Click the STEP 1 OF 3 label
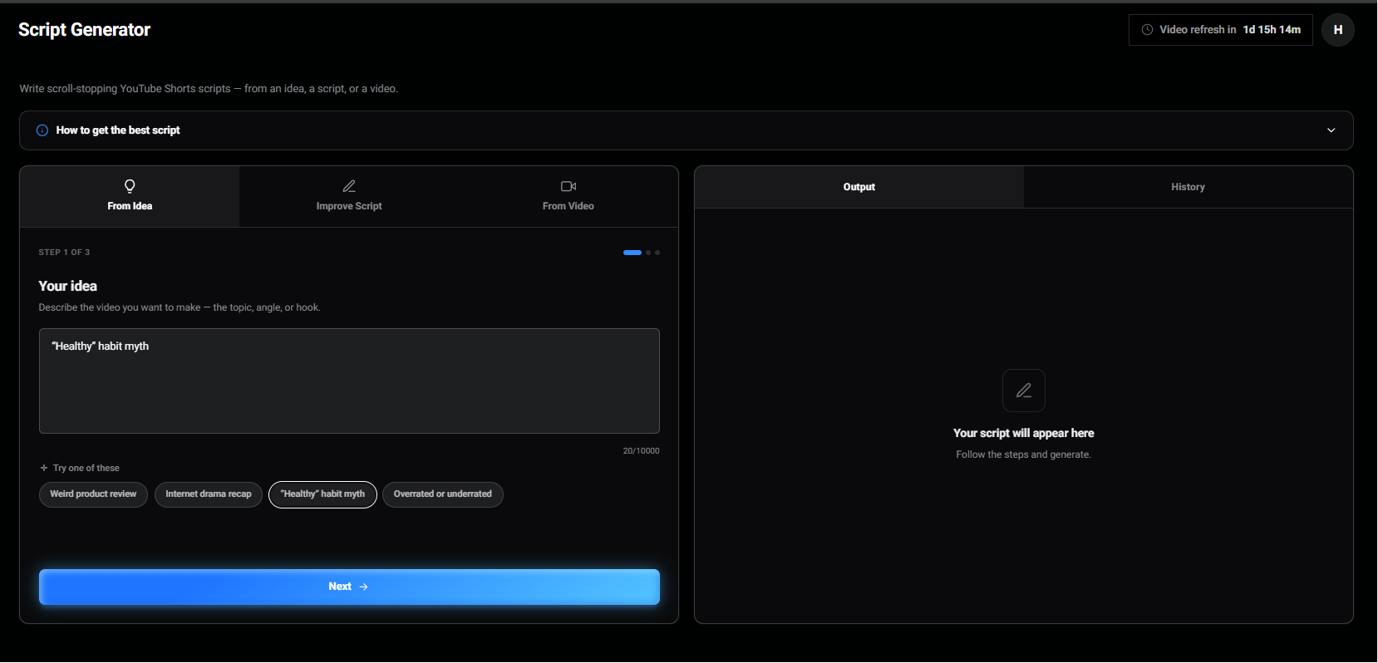Screen dimensions: 1378x663 [64, 253]
